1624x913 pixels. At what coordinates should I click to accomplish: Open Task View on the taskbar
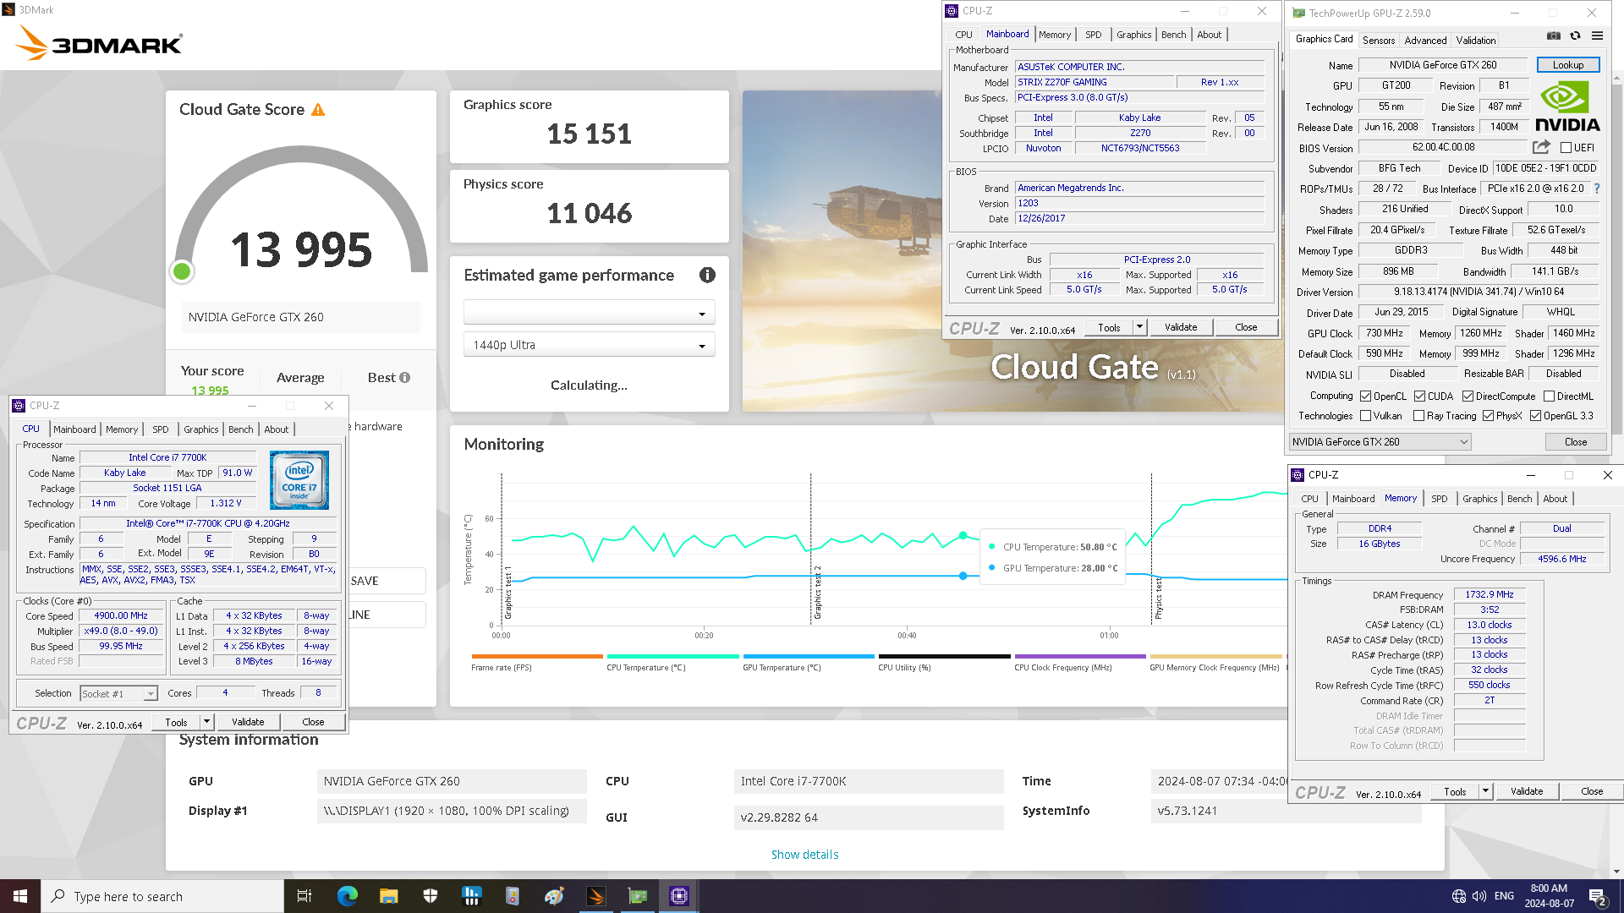click(304, 896)
